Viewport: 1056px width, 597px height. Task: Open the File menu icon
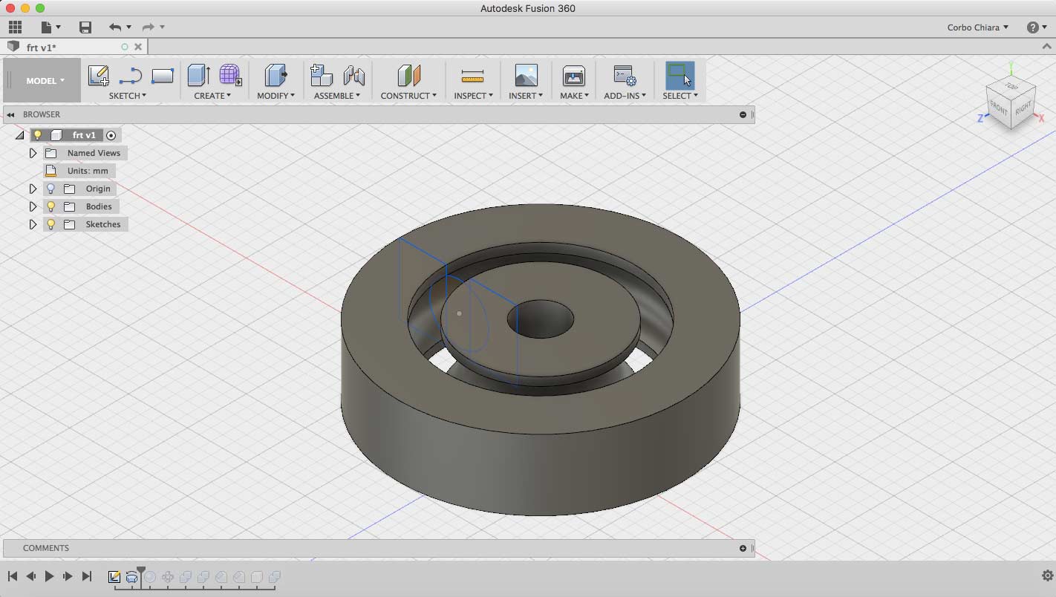click(x=50, y=27)
